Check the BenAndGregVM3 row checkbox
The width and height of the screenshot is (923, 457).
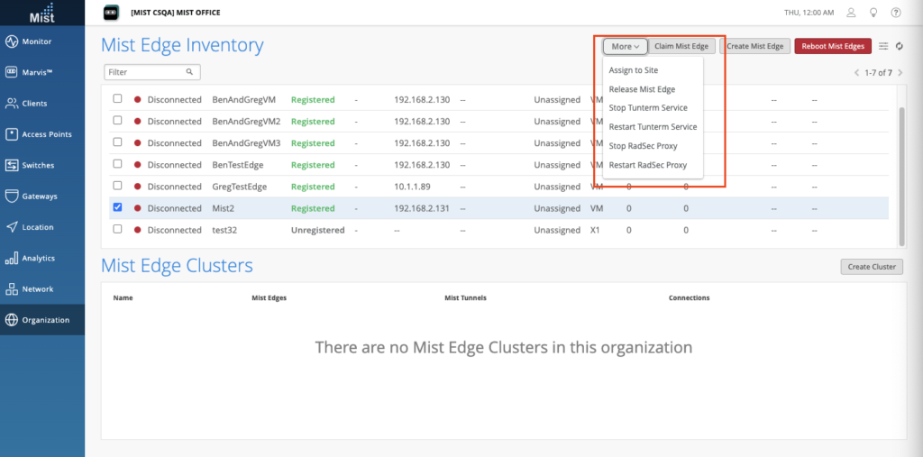(x=118, y=142)
